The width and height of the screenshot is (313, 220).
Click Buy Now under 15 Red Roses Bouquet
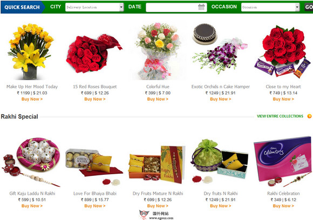click(x=95, y=99)
